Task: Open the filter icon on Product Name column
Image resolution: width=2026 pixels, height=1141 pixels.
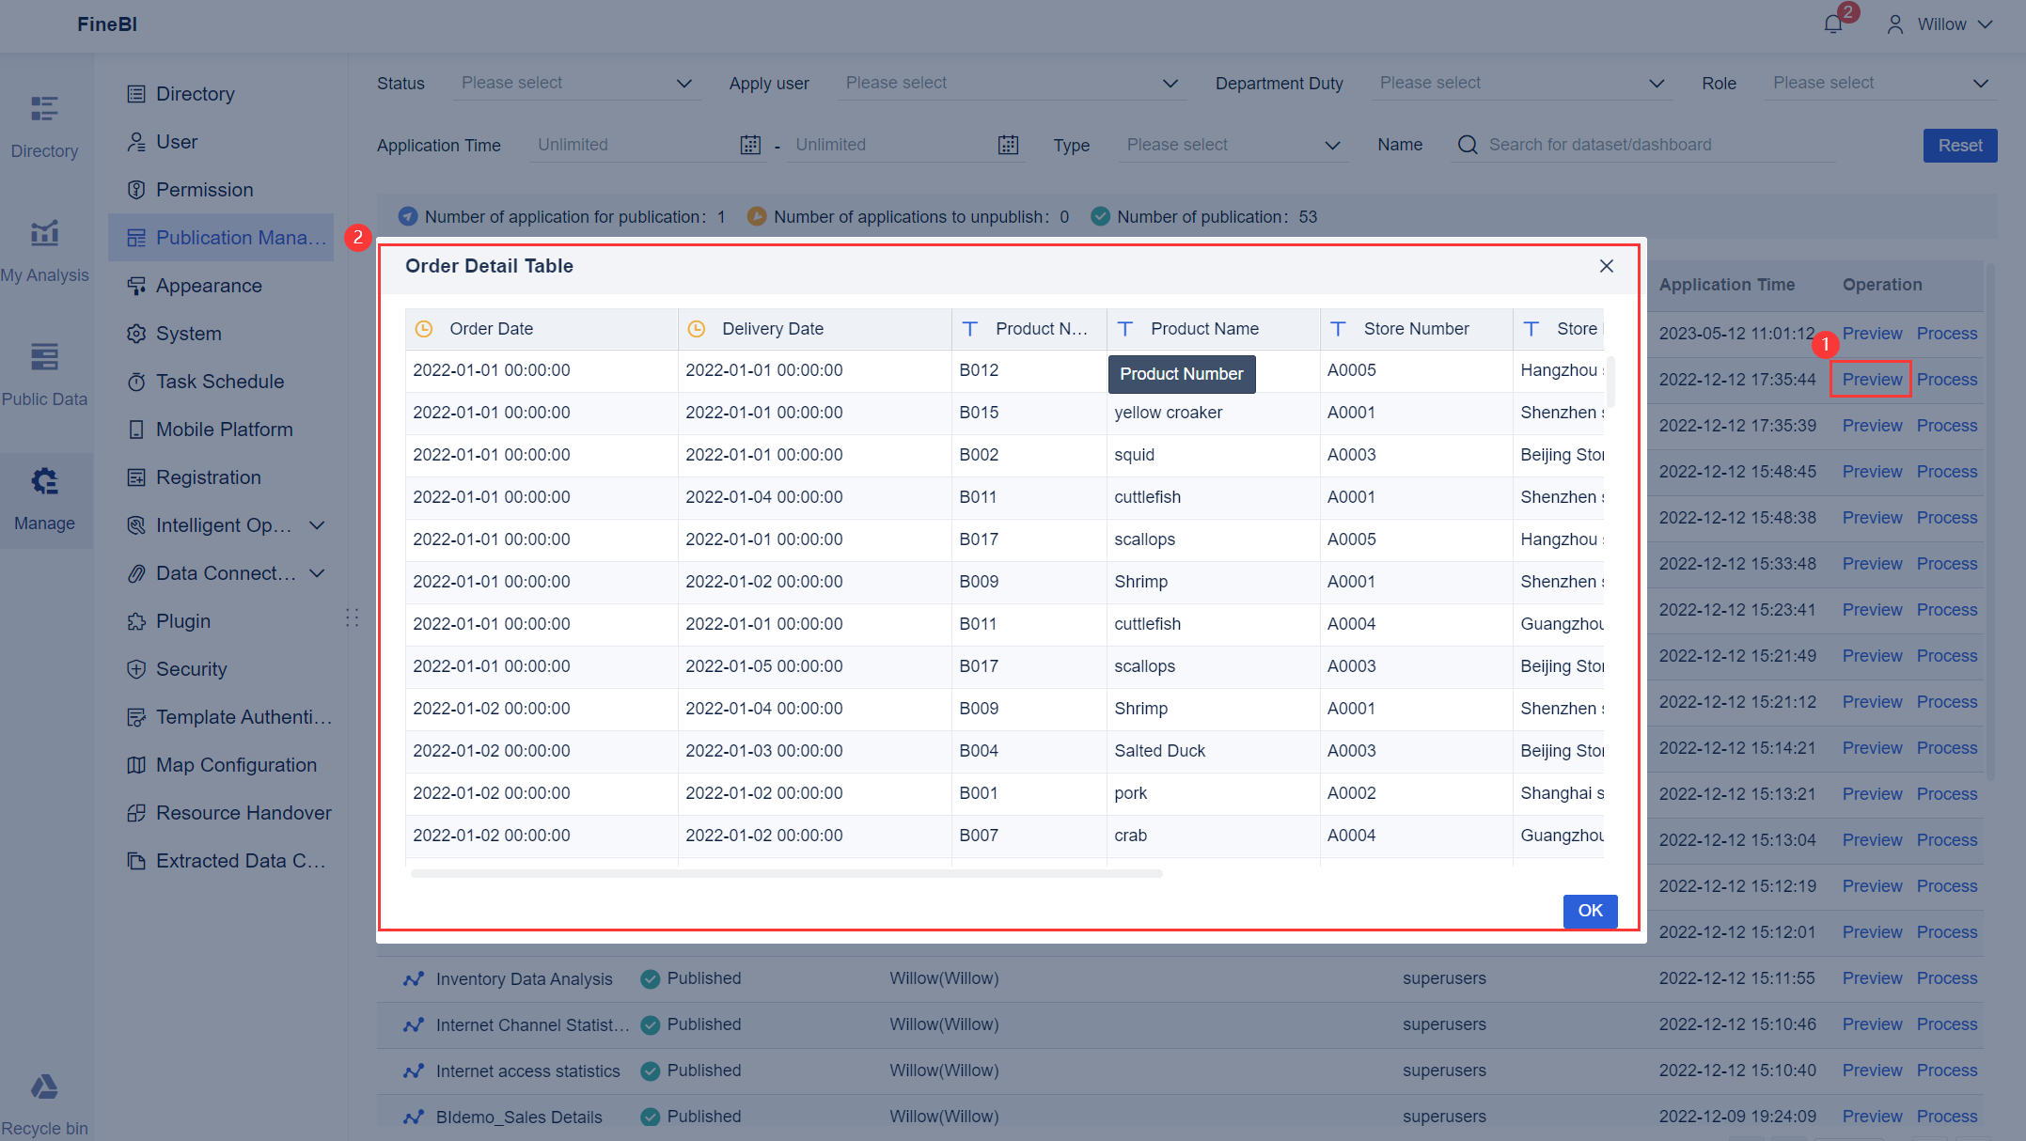Action: pyautogui.click(x=1124, y=329)
